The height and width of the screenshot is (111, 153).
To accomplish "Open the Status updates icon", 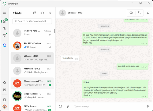I will click(5, 35).
